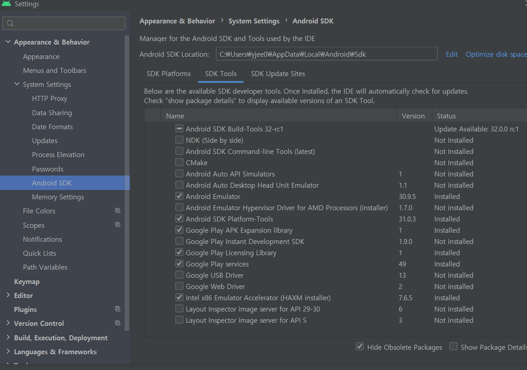Open the Appearance settings page

tap(41, 56)
